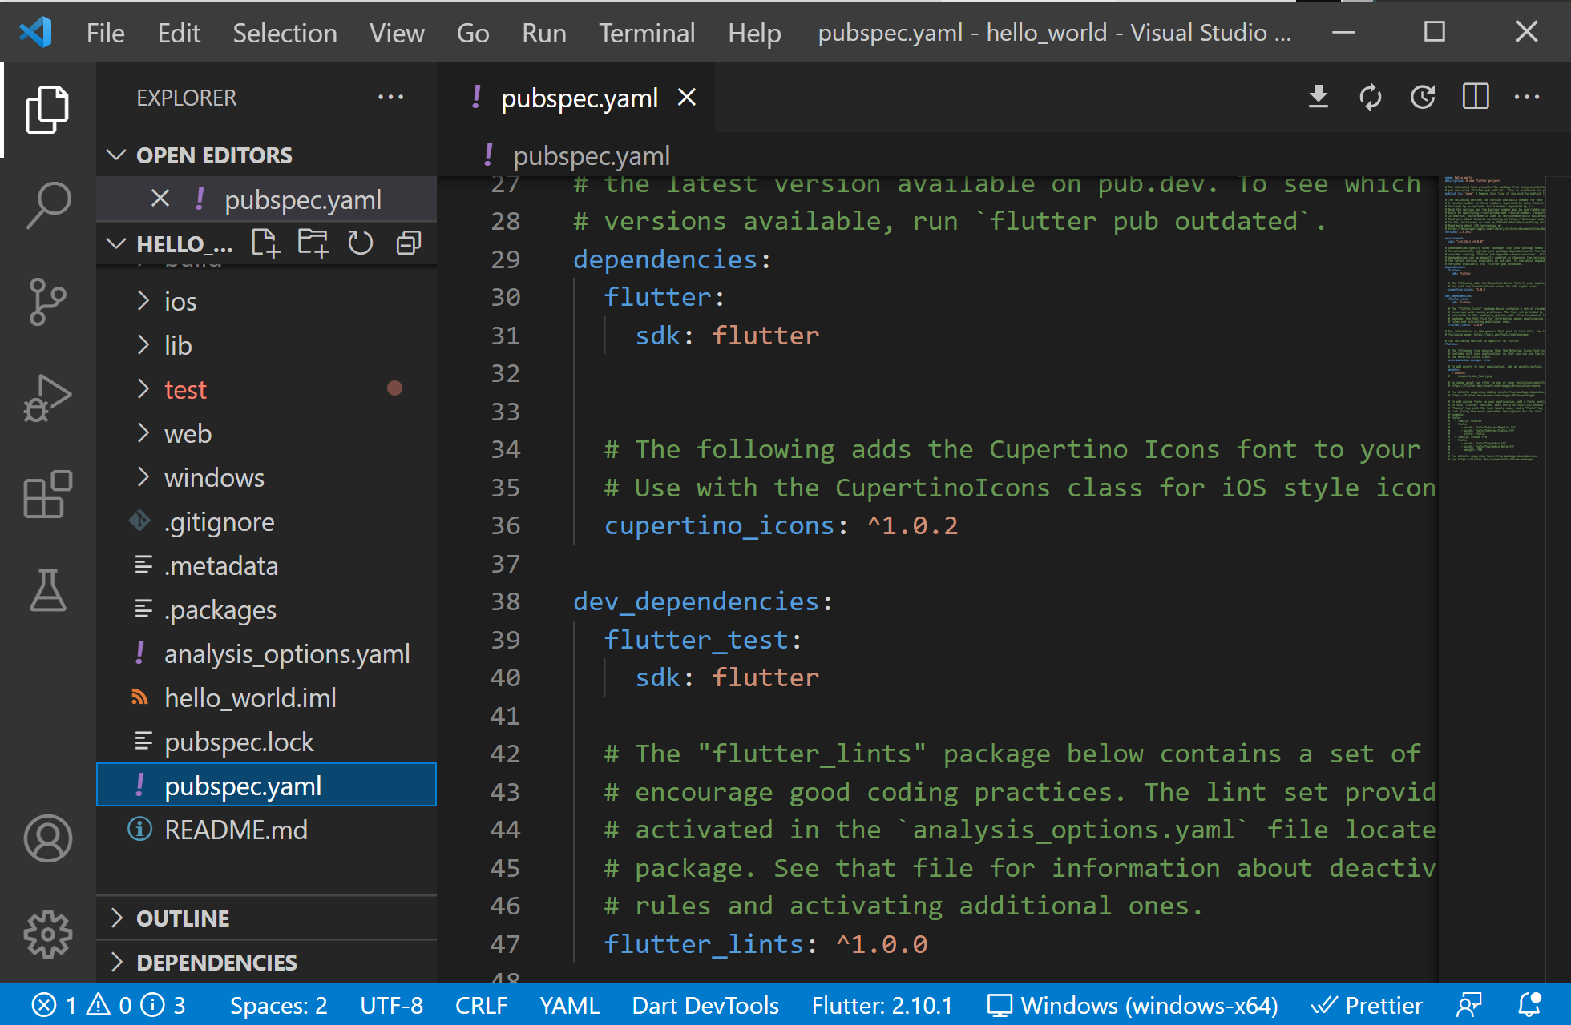Click the Collapse Folders icon in explorer

[x=408, y=243]
